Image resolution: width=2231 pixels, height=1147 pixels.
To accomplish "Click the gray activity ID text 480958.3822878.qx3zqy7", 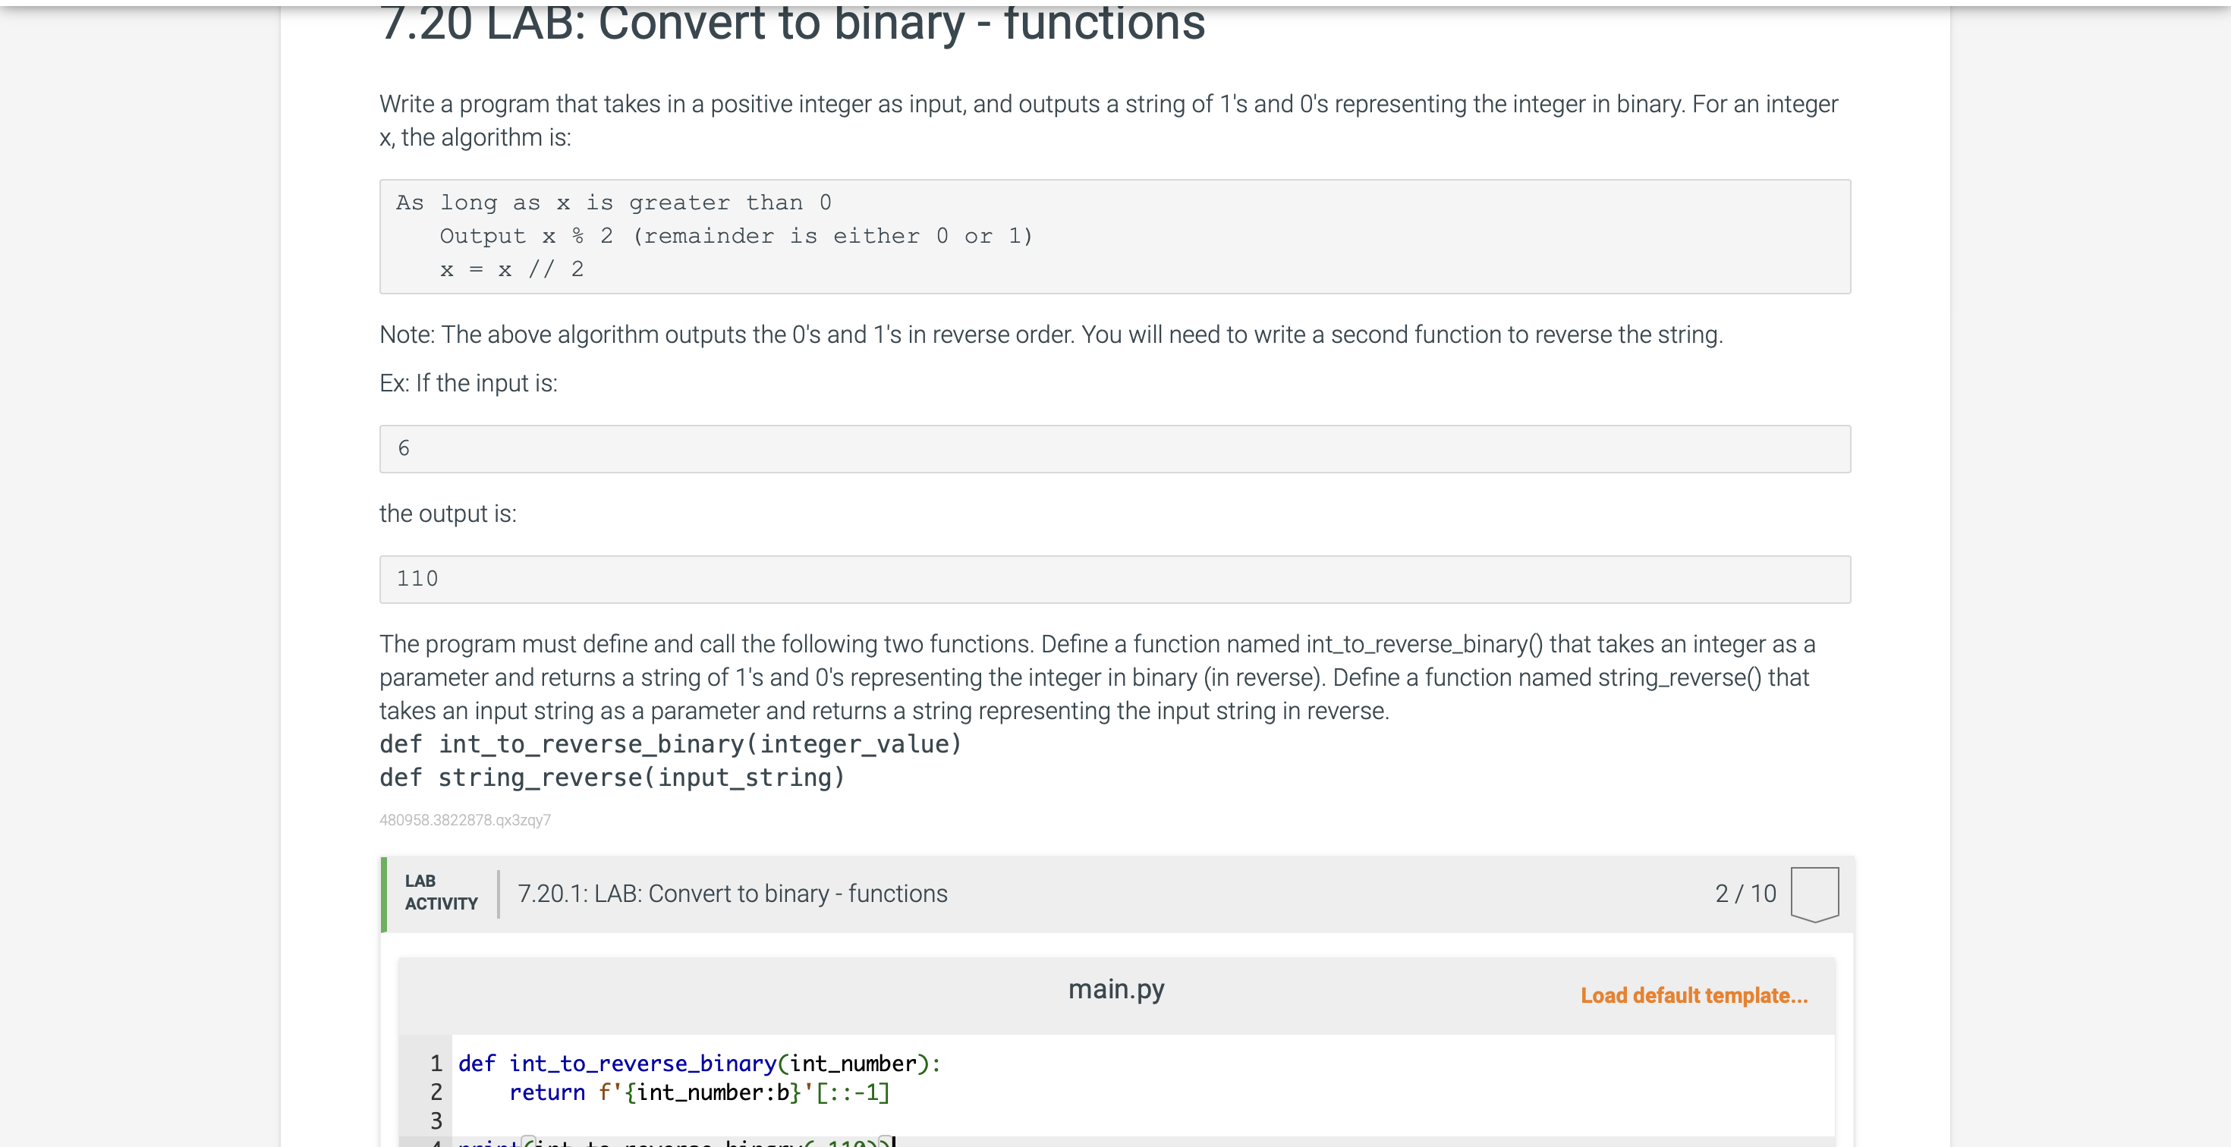I will (464, 820).
